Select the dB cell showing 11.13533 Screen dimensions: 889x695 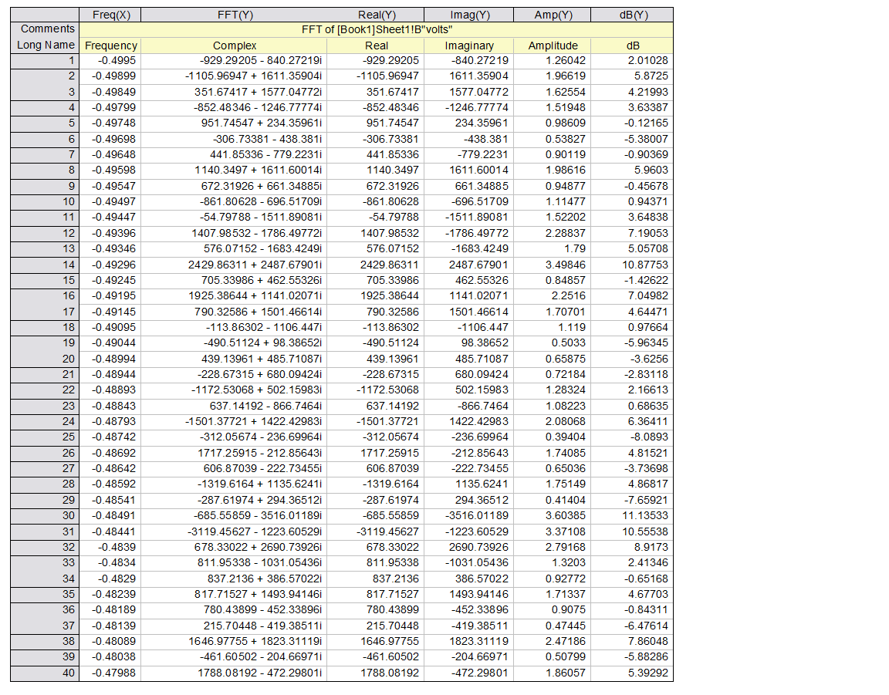click(x=632, y=515)
